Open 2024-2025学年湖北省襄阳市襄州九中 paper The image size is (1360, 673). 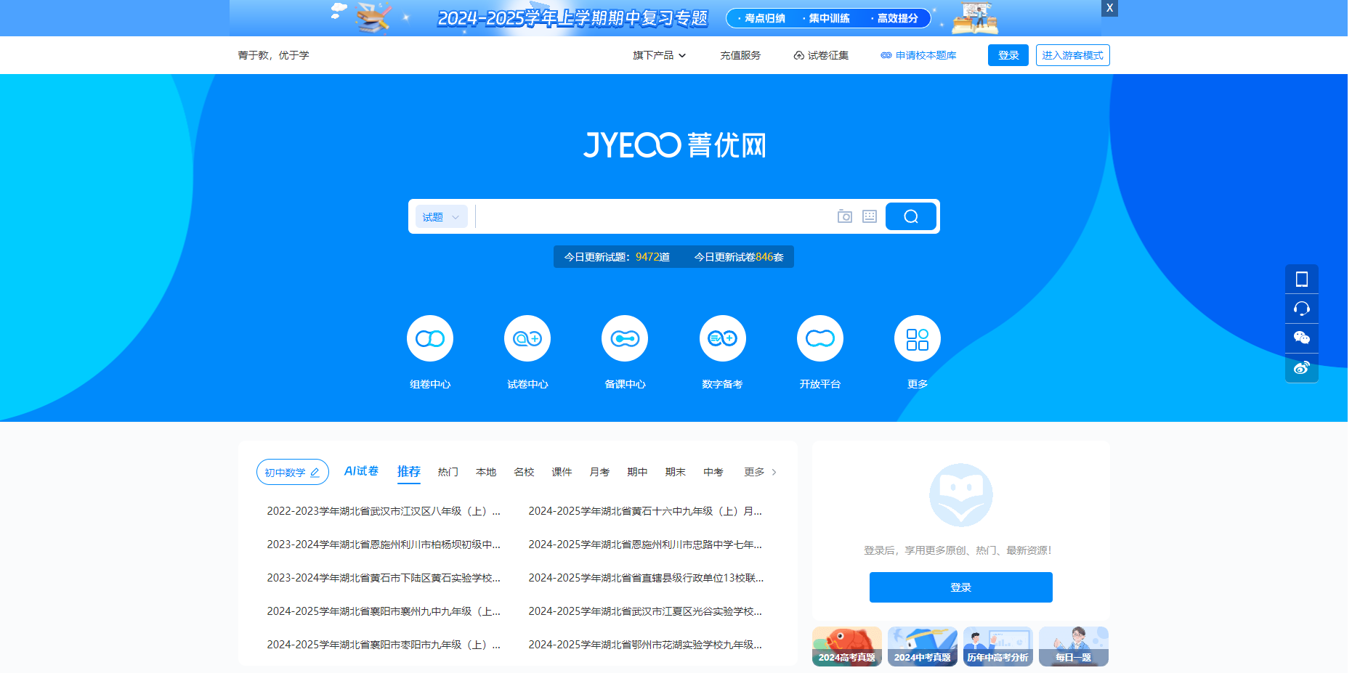[x=384, y=611]
